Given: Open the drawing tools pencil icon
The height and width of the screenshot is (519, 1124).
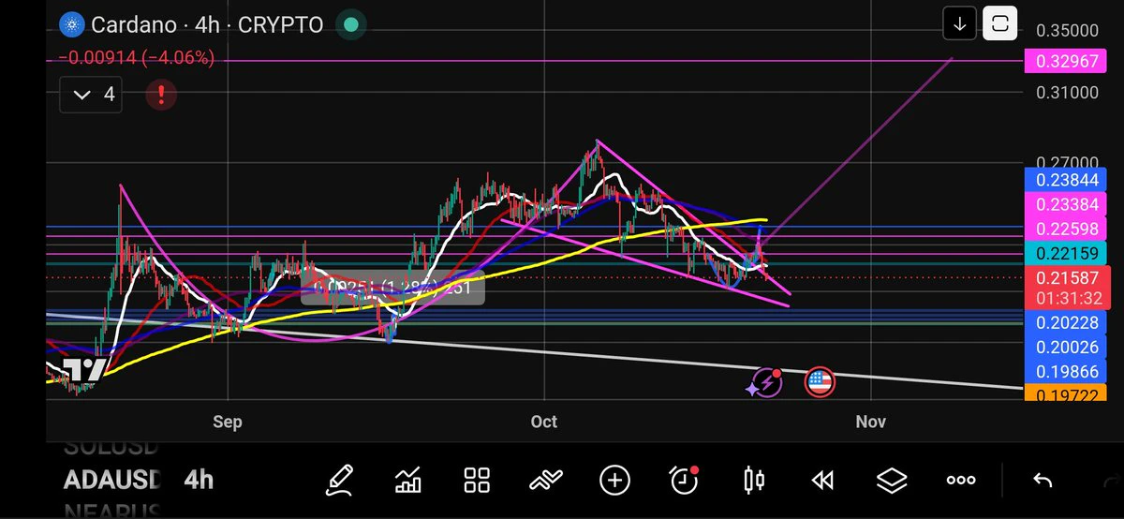Looking at the screenshot, I should coord(339,481).
